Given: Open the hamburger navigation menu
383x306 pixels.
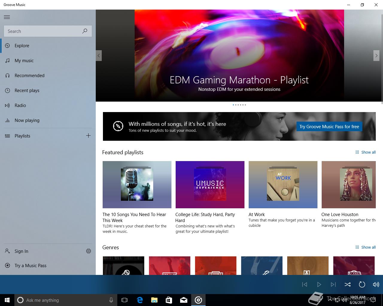Looking at the screenshot, I should (x=7, y=17).
